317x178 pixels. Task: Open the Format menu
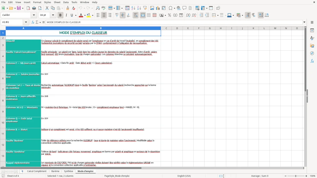(37, 2)
